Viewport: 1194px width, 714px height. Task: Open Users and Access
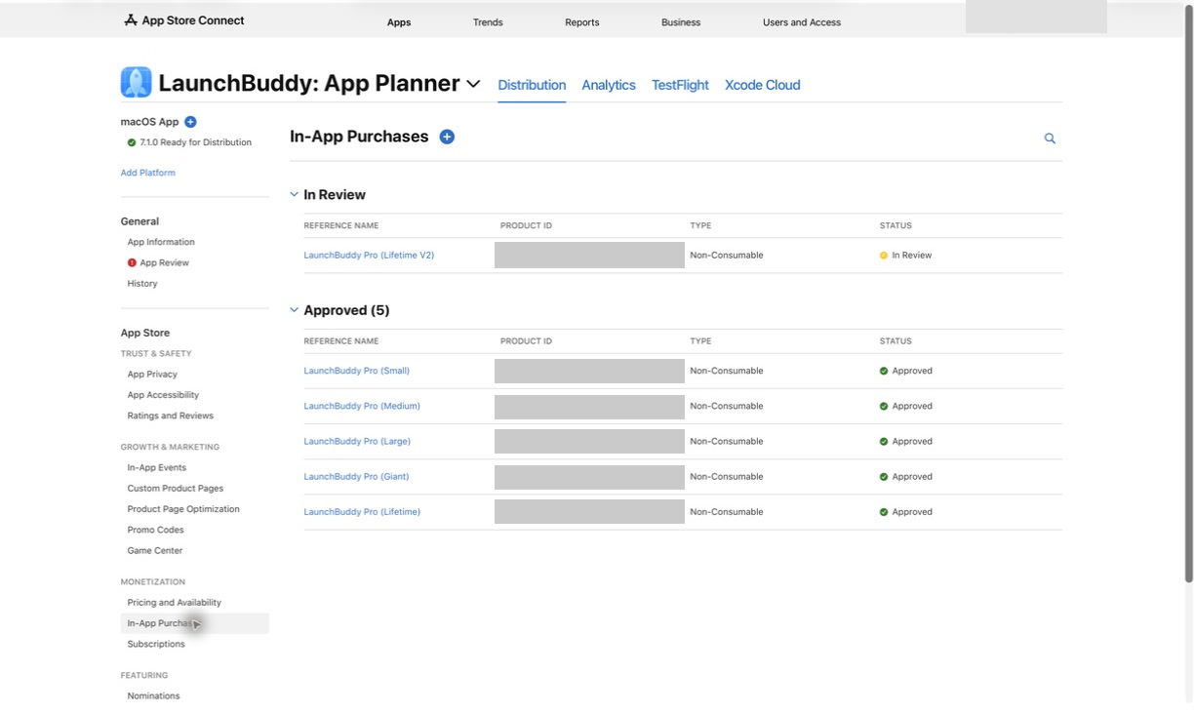(802, 22)
